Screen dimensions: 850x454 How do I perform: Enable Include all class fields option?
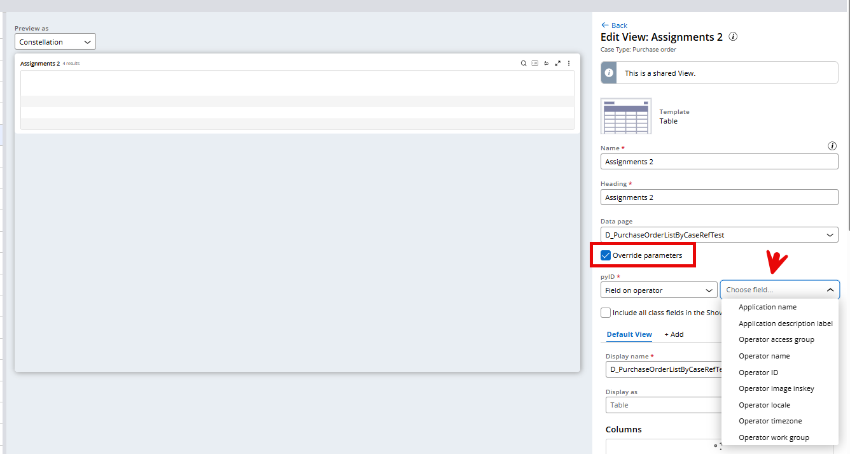[x=605, y=312]
